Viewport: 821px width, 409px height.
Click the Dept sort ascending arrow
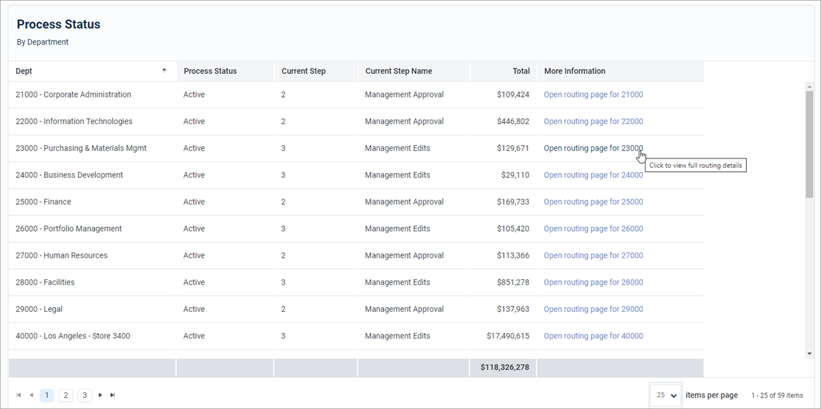tap(164, 70)
